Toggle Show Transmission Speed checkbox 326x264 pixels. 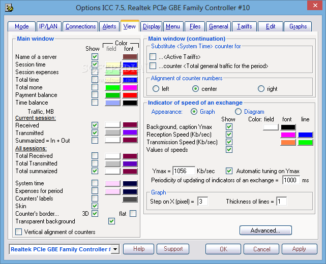(x=229, y=142)
